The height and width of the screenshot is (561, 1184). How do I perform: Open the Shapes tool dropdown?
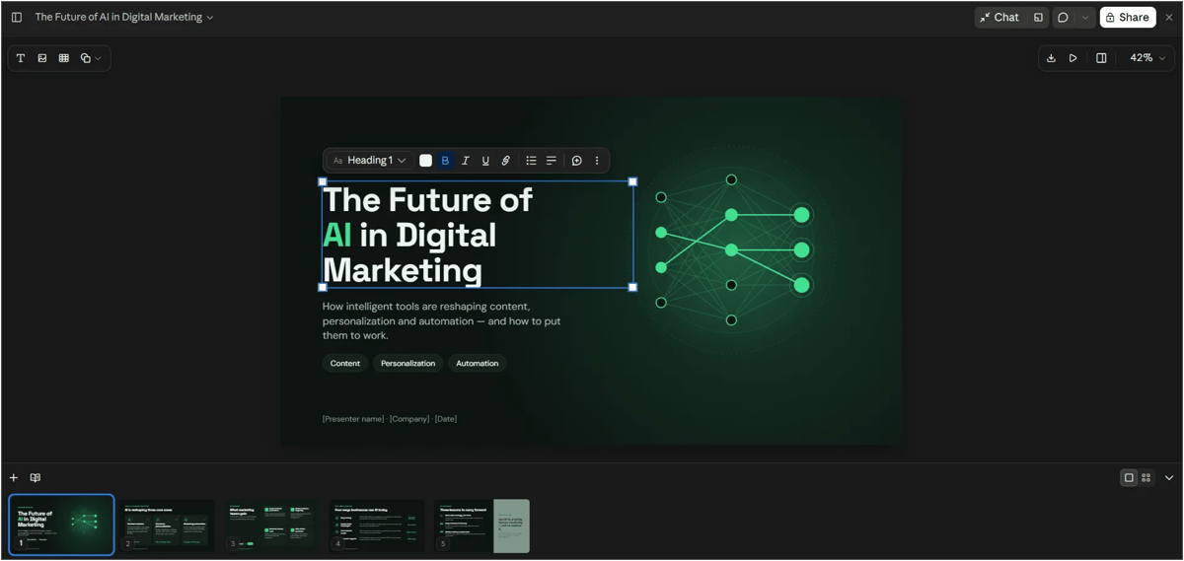tap(91, 58)
